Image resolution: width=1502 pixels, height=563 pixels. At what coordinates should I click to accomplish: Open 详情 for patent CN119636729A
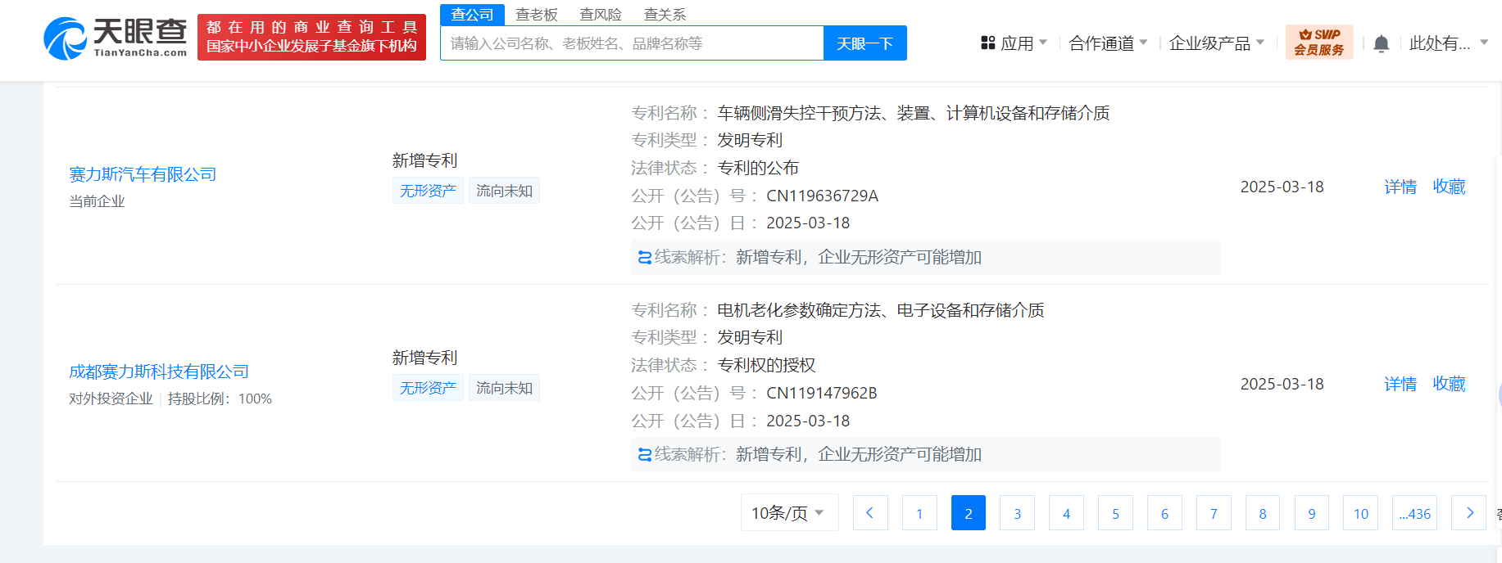[x=1400, y=187]
